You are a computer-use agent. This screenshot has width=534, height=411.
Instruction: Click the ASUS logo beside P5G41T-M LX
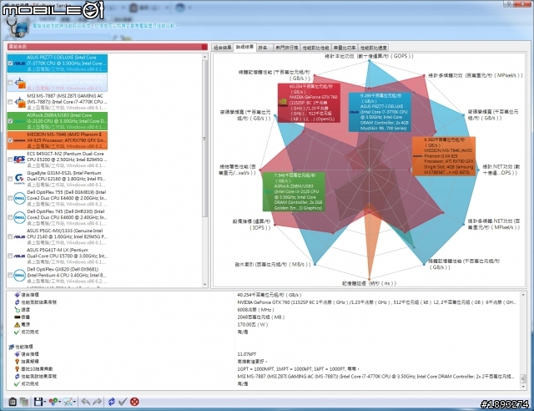click(19, 256)
